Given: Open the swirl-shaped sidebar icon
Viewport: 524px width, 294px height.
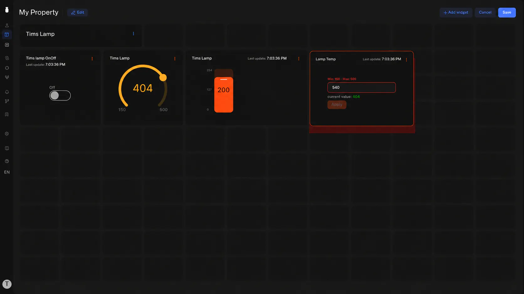Looking at the screenshot, I should [7, 58].
